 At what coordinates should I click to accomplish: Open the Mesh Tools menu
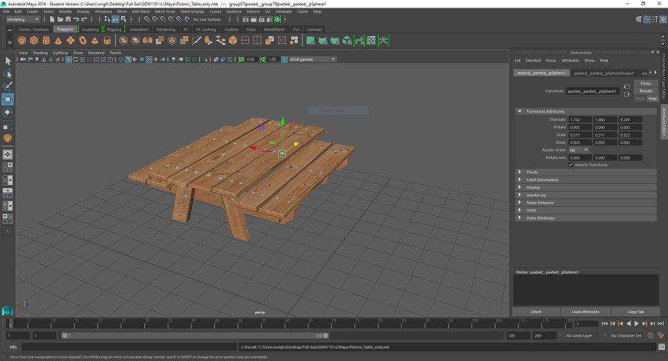click(165, 12)
